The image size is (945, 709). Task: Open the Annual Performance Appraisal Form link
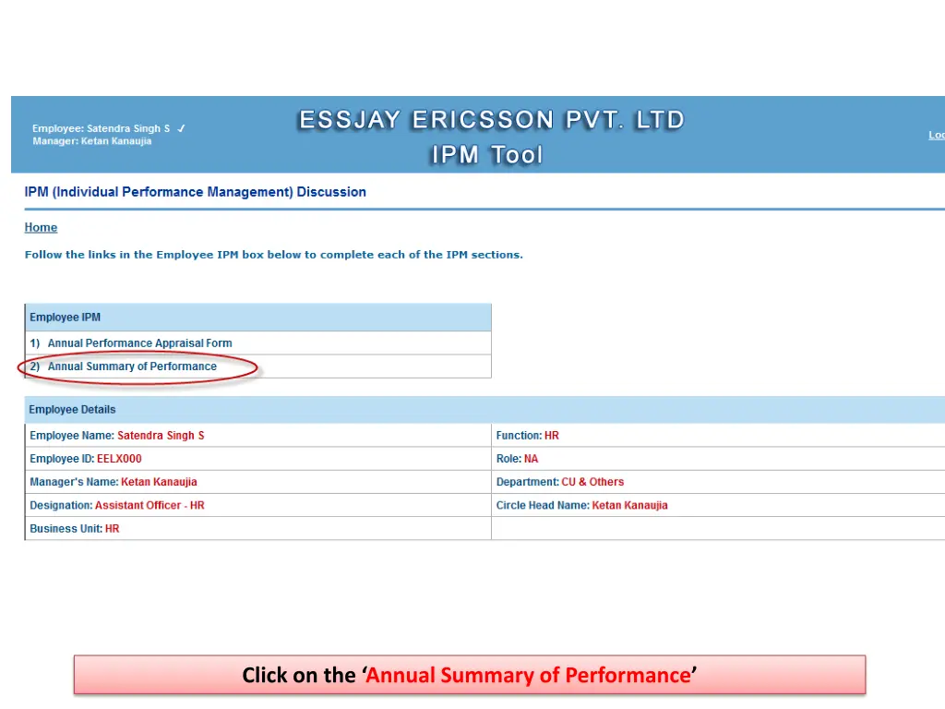tap(139, 343)
